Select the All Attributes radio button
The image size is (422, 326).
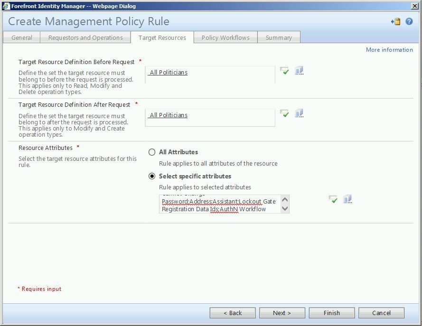152,152
